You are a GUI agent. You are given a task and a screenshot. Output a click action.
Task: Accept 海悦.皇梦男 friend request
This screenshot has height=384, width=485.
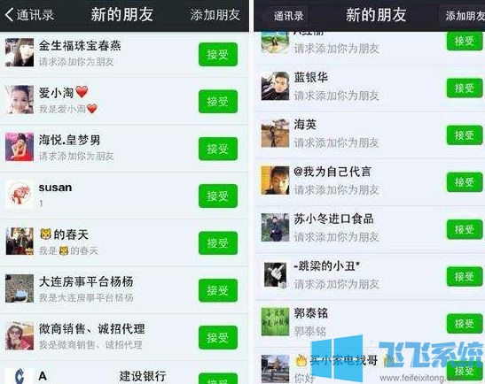pos(218,149)
